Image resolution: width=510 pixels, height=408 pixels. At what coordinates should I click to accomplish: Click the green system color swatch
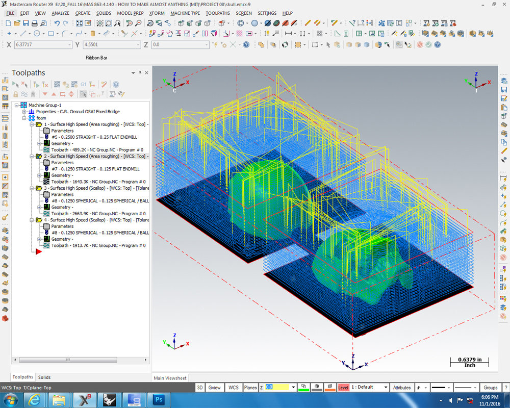click(x=303, y=388)
